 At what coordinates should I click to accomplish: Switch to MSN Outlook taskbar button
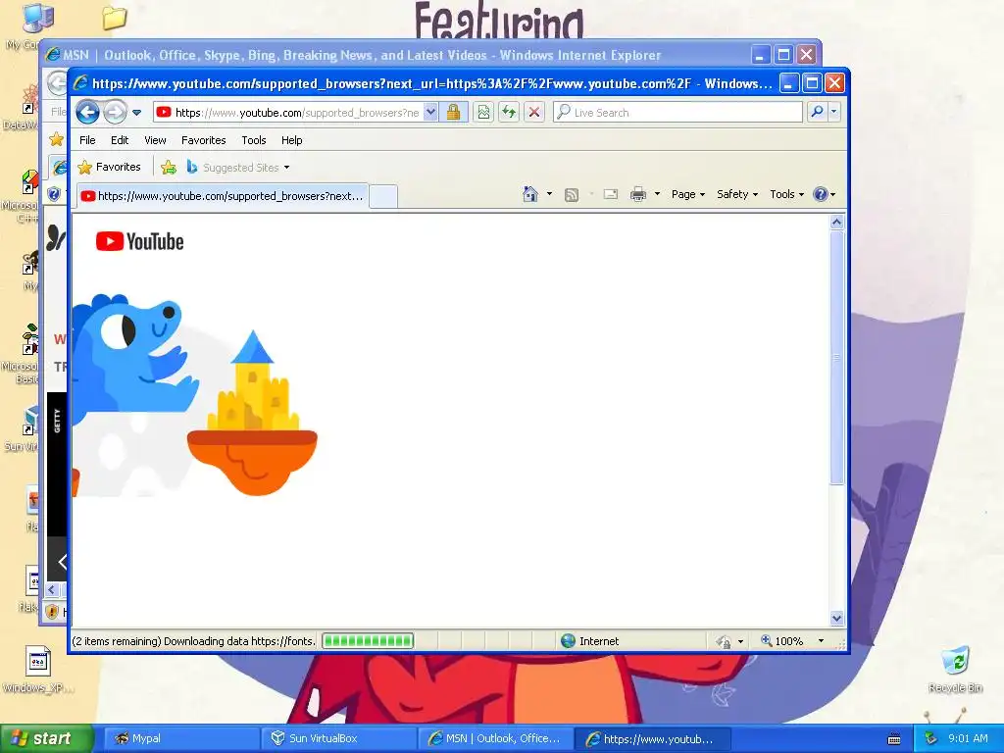495,738
